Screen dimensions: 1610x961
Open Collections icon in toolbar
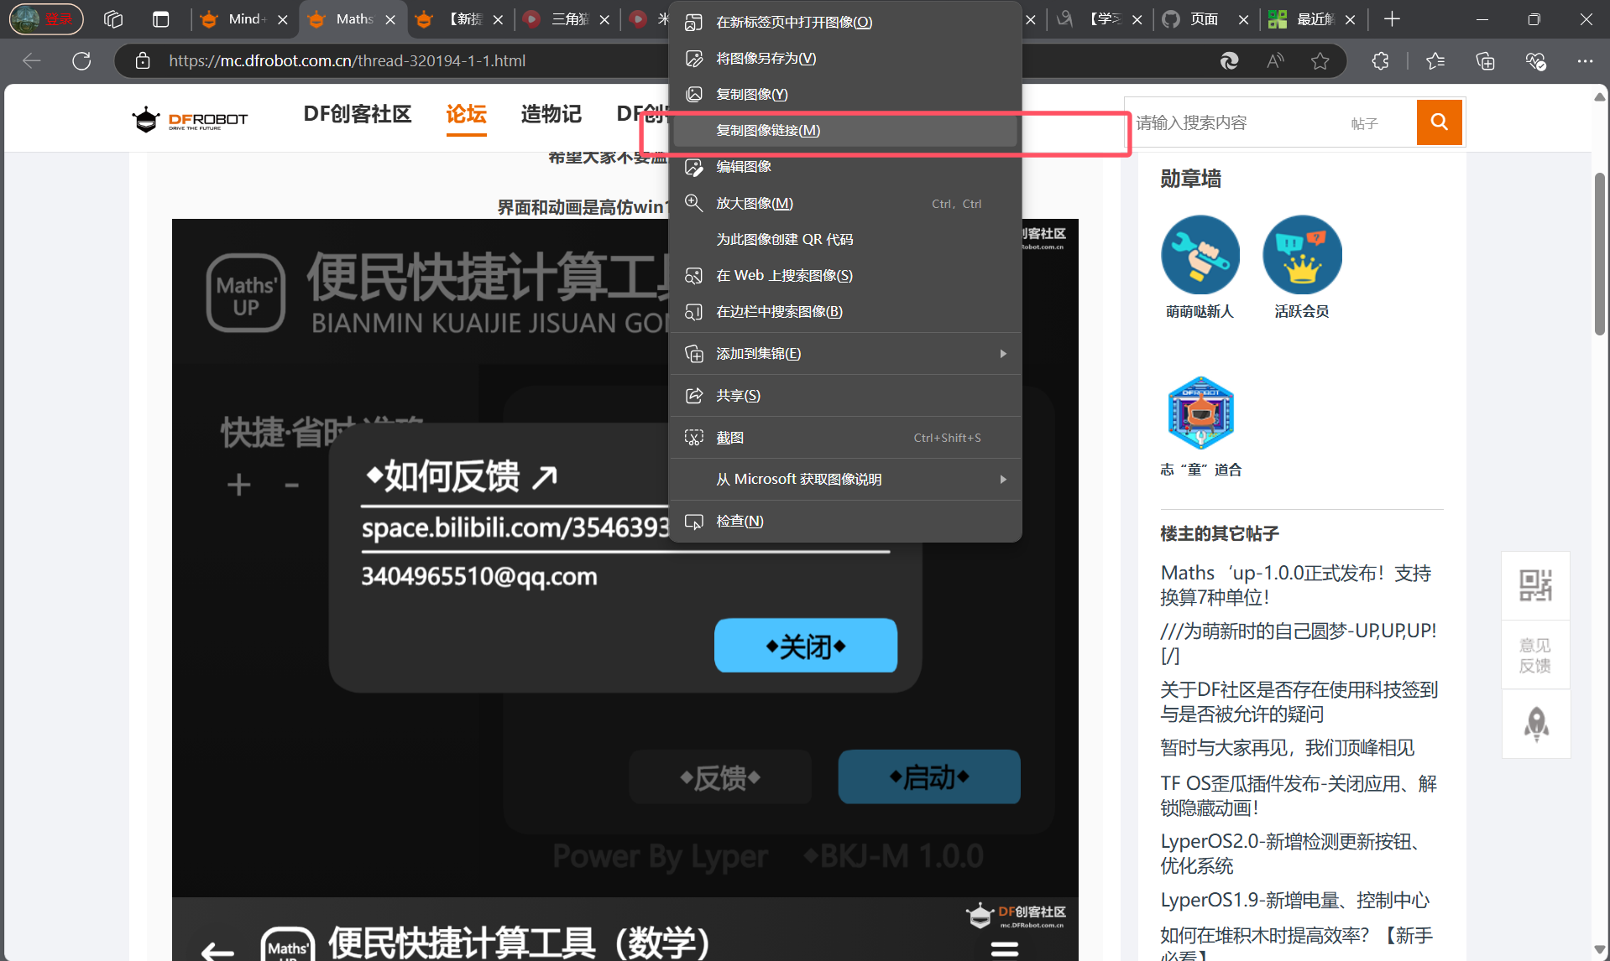(1485, 60)
